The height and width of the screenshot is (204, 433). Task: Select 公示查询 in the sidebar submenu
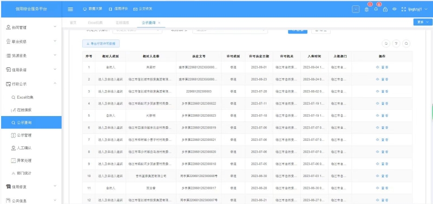tap(31, 123)
